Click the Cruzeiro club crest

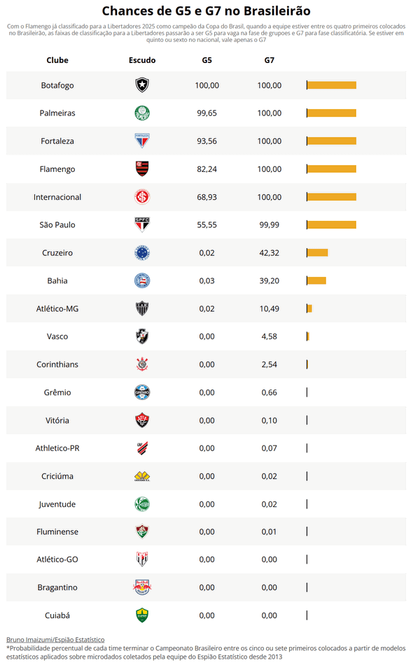142,253
